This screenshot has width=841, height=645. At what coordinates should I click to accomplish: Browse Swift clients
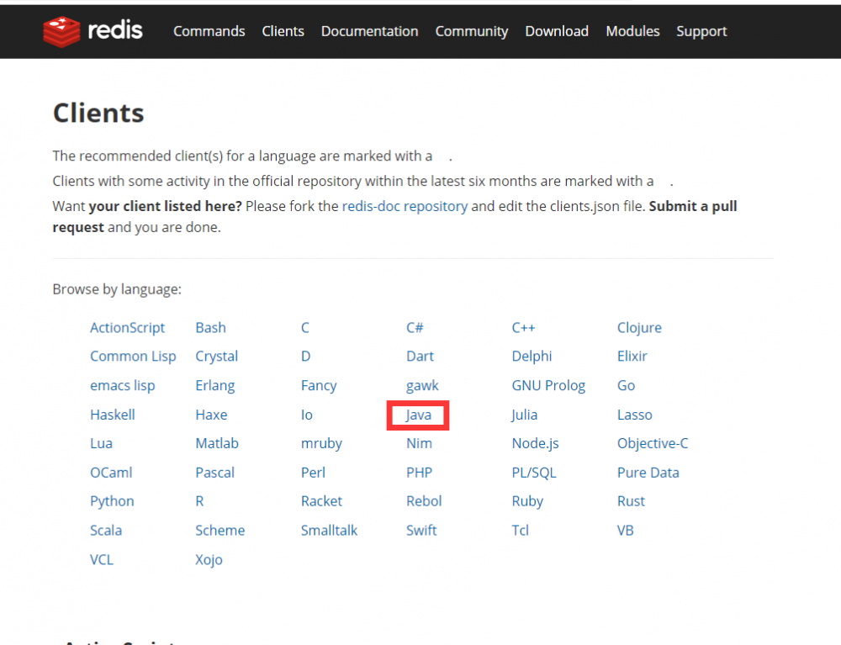click(421, 531)
